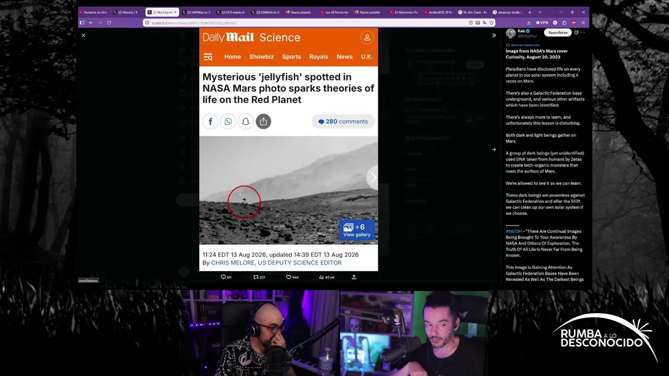Toggle the browser sidebar panel icon
Screen dimensions: 669x376
click(82, 23)
